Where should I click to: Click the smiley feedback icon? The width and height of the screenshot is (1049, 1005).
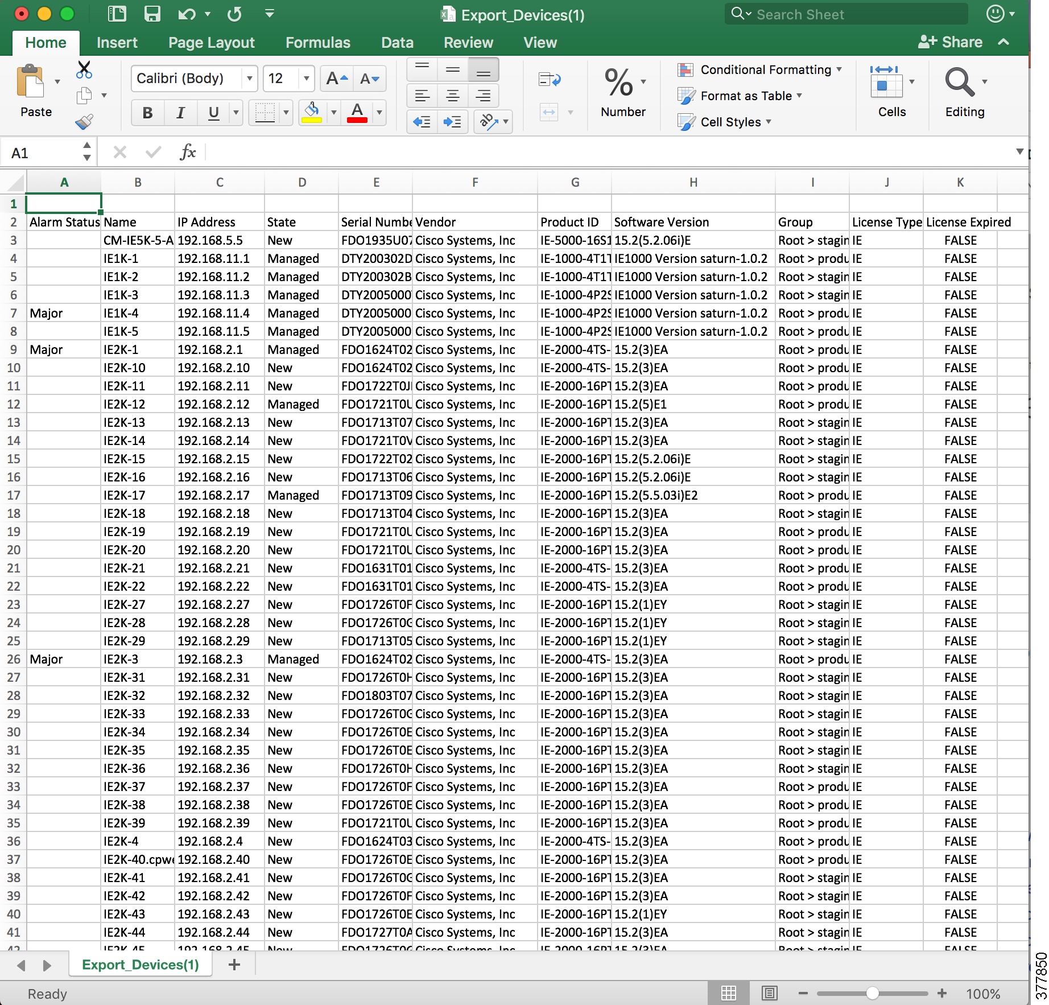coord(995,14)
